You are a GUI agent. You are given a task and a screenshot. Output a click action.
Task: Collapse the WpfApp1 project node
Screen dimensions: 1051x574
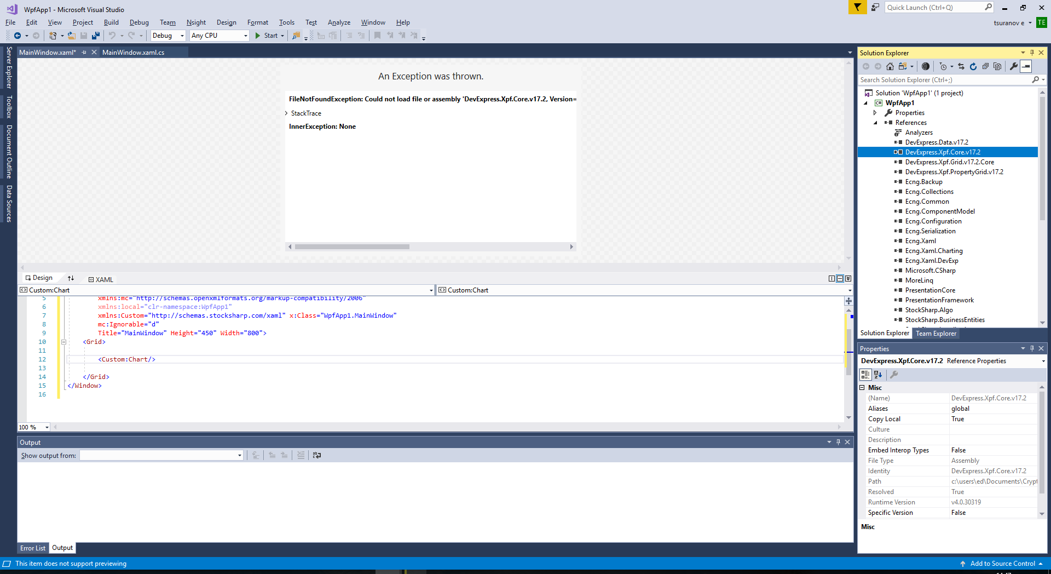(x=866, y=103)
